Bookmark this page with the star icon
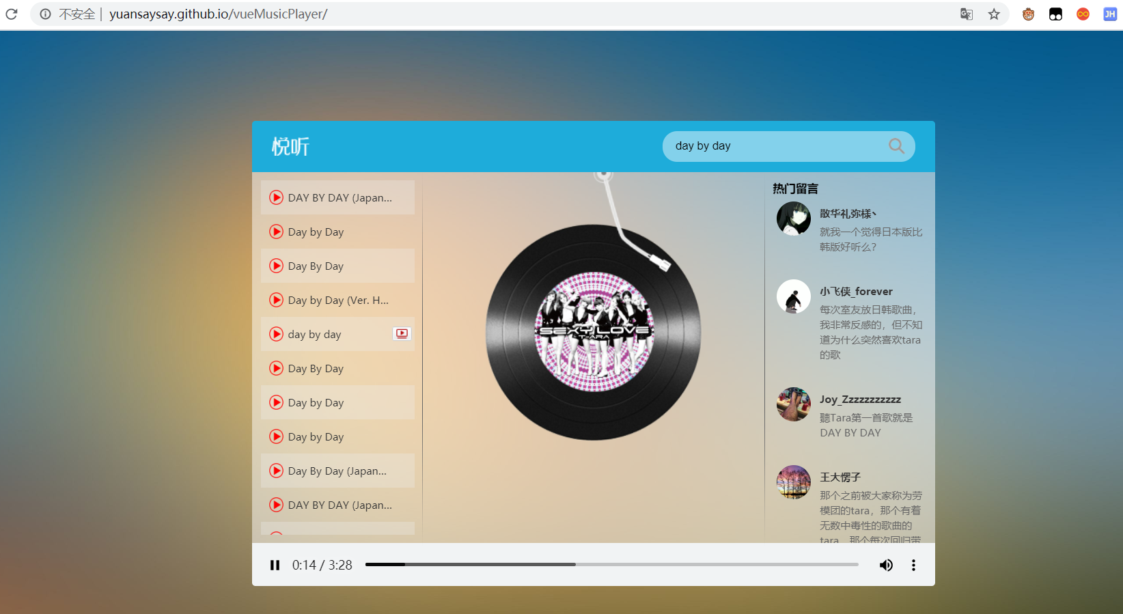Screen dimensions: 1123x614 pyautogui.click(x=994, y=14)
